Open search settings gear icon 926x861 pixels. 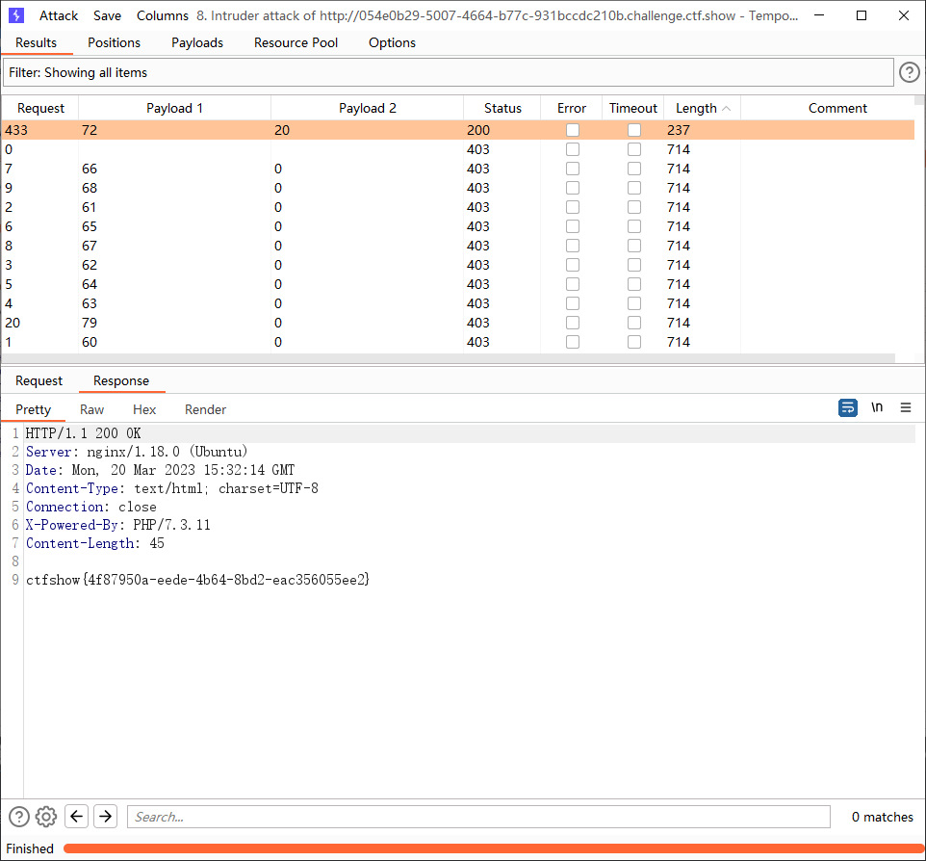pos(46,817)
